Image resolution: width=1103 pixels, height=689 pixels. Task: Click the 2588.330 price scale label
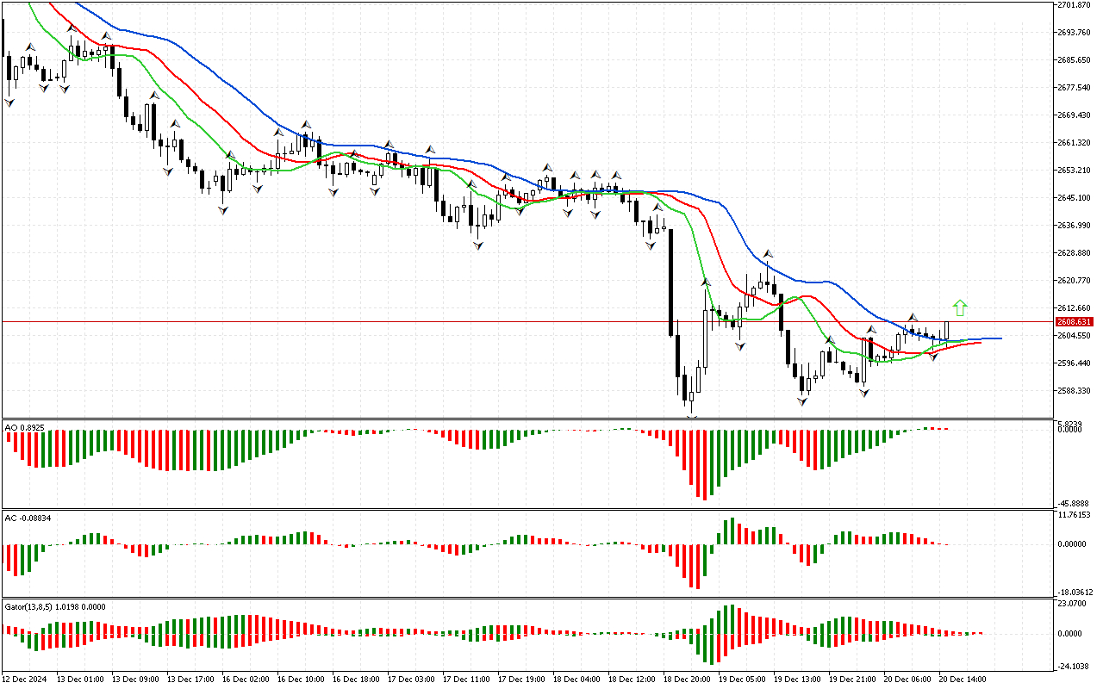click(1075, 391)
